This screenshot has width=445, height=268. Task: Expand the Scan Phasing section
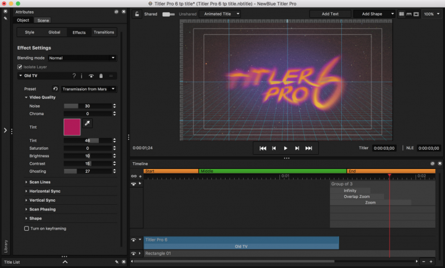click(x=26, y=209)
